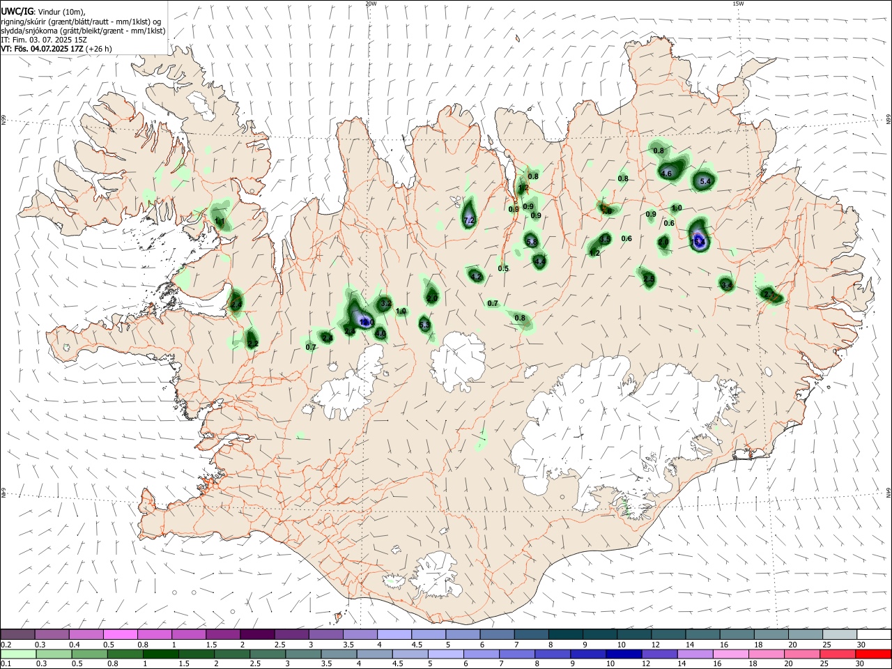This screenshot has height=669, width=892.
Task: Select the 4.2 precipitation label
Action: click(477, 277)
